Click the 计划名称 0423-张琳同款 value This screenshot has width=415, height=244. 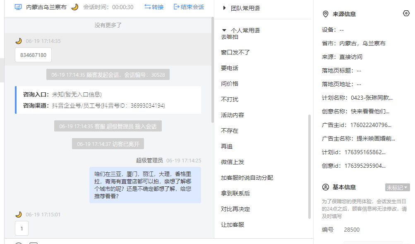[372, 98]
